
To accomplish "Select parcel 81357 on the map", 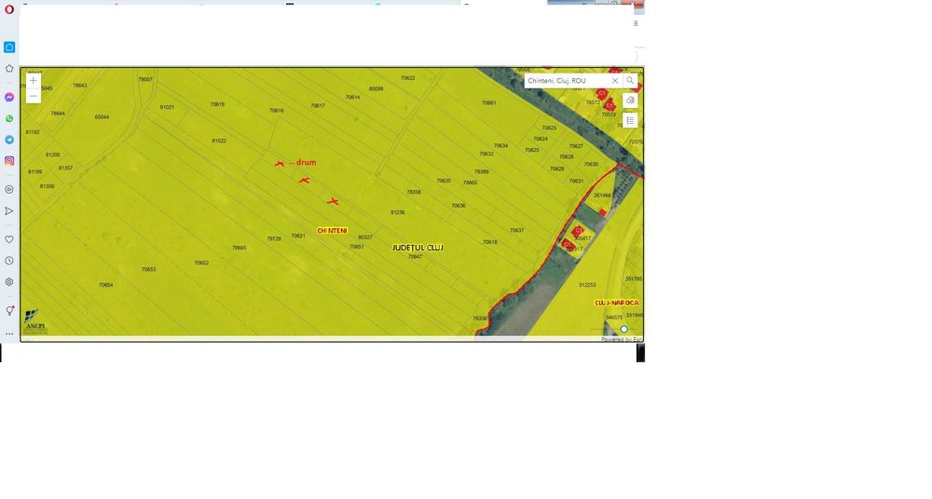I will click(x=65, y=169).
